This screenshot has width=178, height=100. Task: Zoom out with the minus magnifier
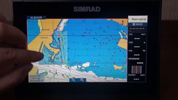(73, 80)
